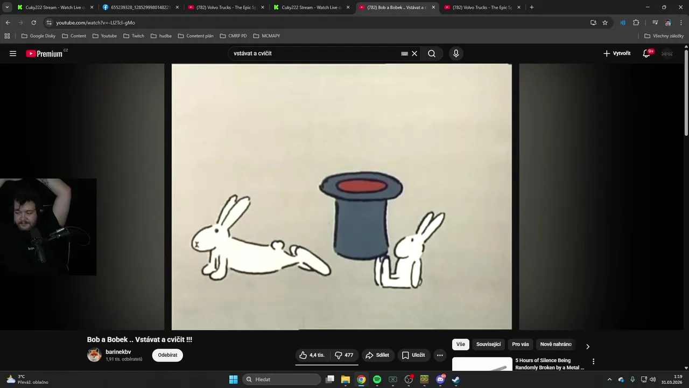Screen dimensions: 689x388
Task: Clear the search box with the X icon
Action: pos(414,53)
